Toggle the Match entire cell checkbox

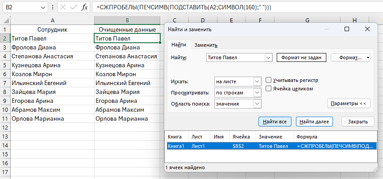tap(269, 88)
